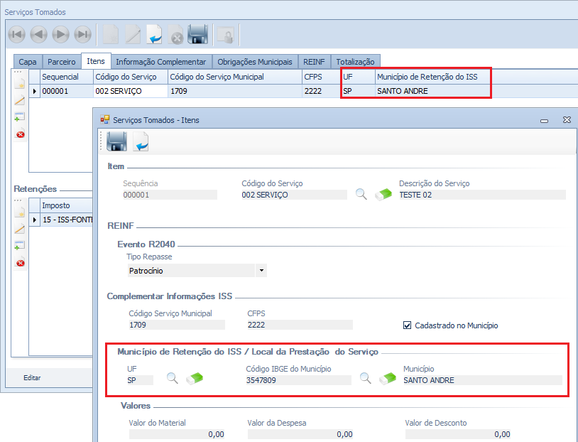The image size is (578, 442).
Task: Jump to last record in main toolbar
Action: [x=83, y=35]
